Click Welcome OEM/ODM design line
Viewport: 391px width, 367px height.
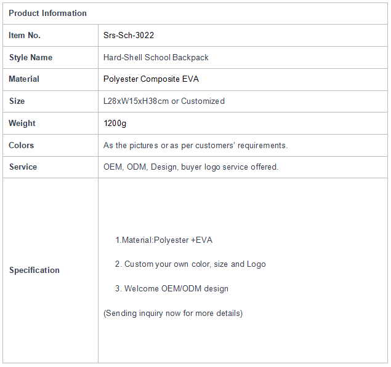coord(172,289)
